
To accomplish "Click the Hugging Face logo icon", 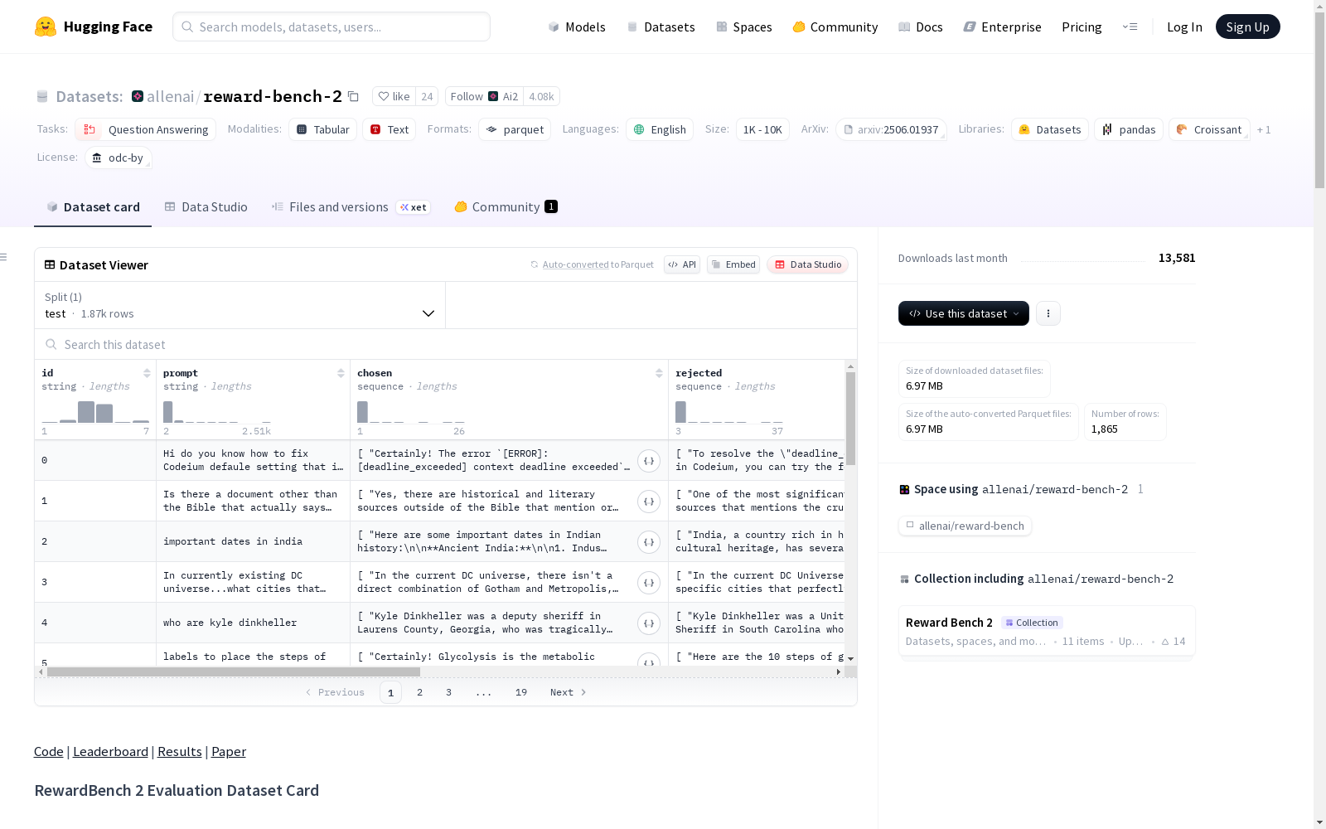I will tap(46, 27).
